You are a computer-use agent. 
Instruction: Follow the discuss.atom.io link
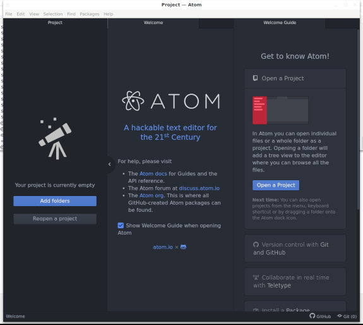[199, 188]
